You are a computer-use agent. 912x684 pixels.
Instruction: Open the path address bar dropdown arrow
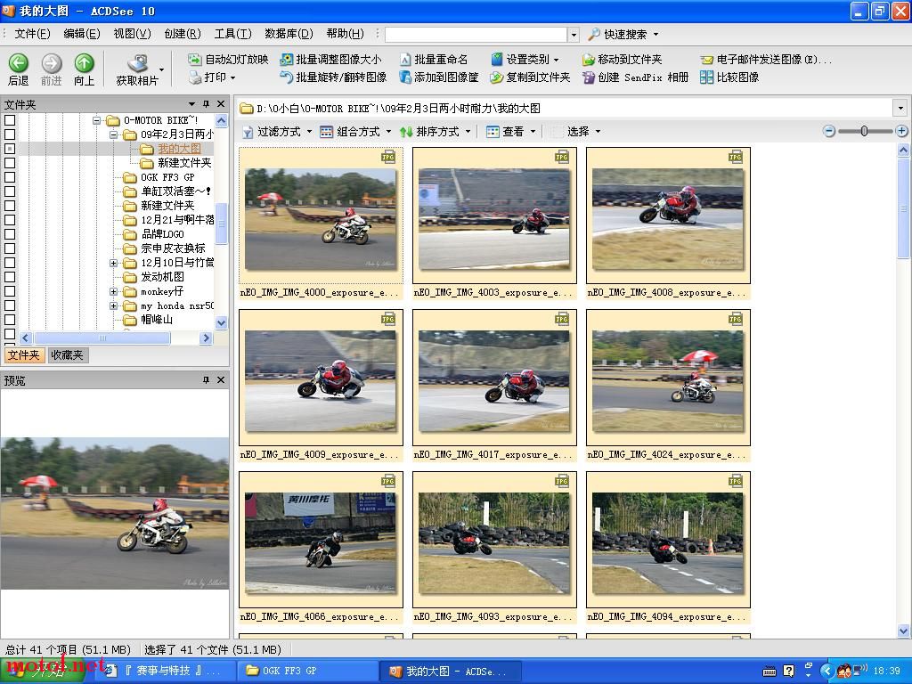pyautogui.click(x=900, y=108)
